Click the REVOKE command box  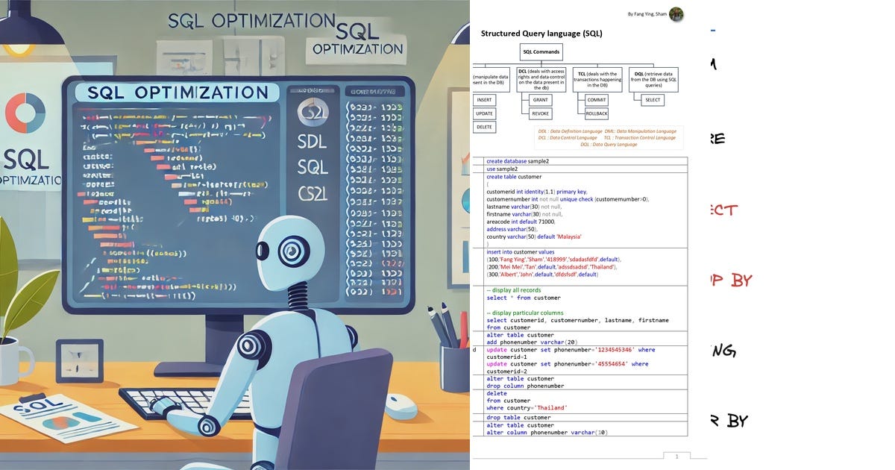[x=541, y=113]
